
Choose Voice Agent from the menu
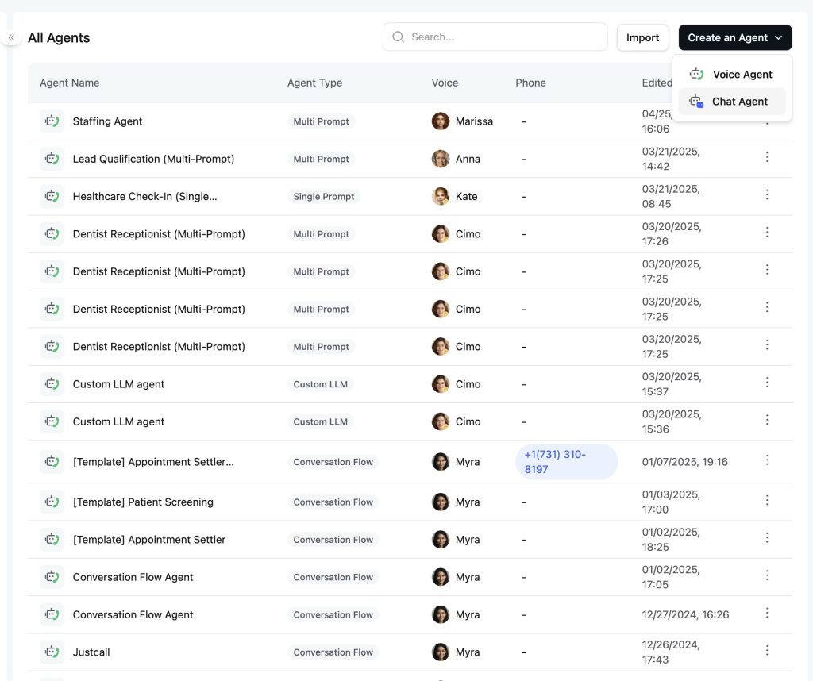(742, 74)
